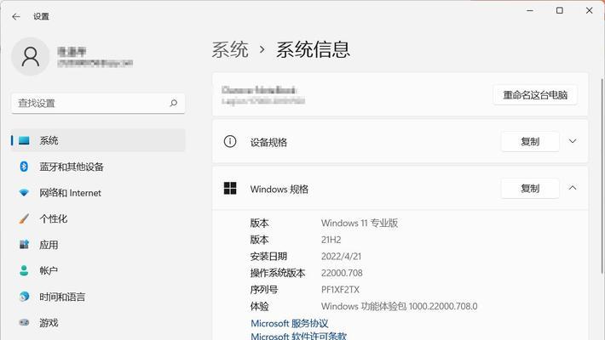Screen dimensions: 605x340
Task: Select the install date 2022/4/21
Action: 341,257
